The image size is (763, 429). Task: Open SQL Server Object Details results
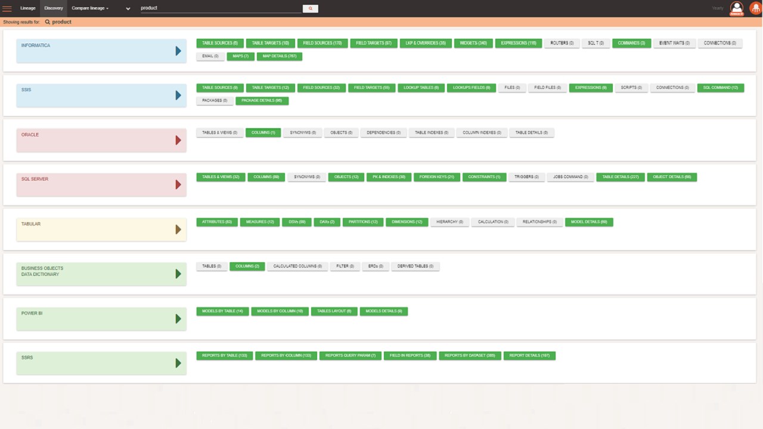pyautogui.click(x=672, y=177)
